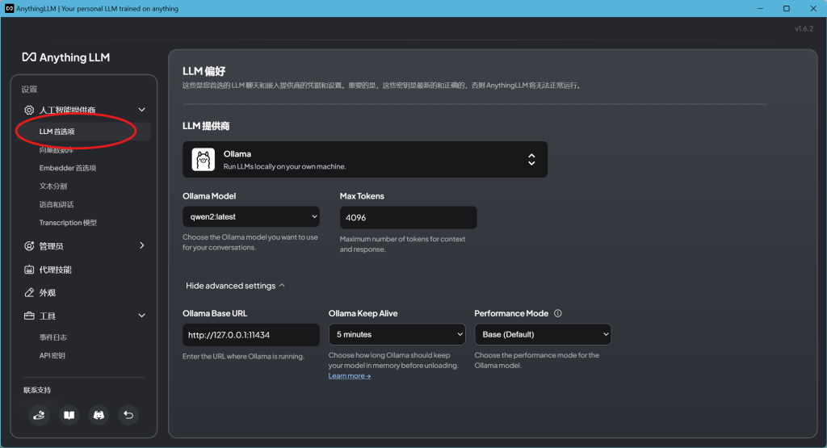Click the Max Tokens input field
This screenshot has height=448, width=827.
pos(408,218)
